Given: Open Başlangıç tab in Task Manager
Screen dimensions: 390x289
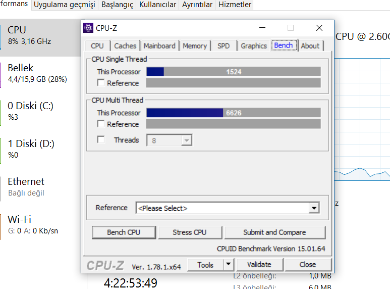Looking at the screenshot, I should [x=118, y=5].
